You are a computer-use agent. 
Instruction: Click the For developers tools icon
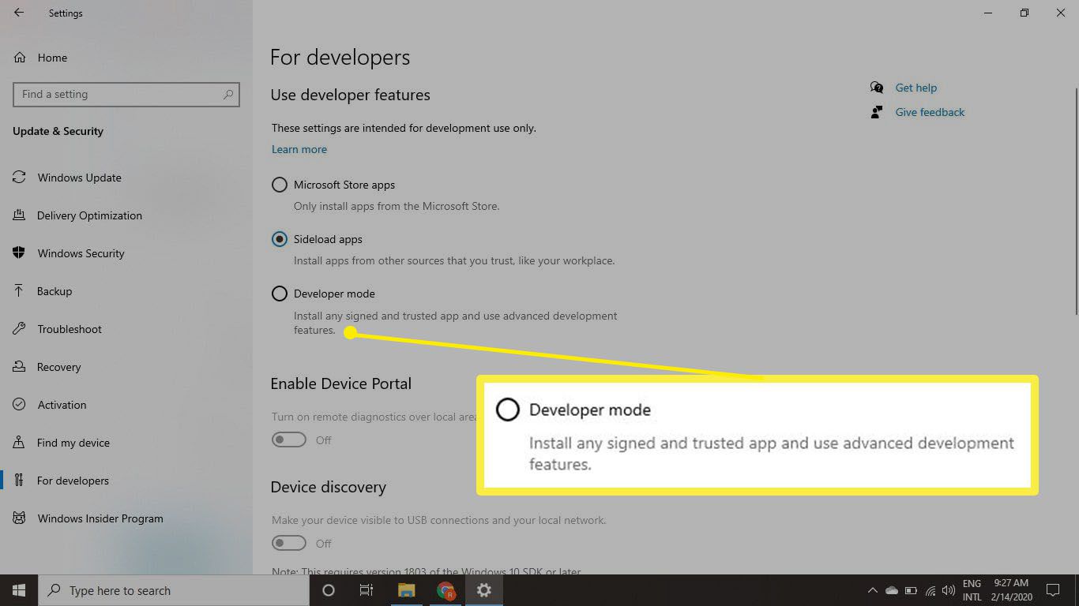[20, 481]
